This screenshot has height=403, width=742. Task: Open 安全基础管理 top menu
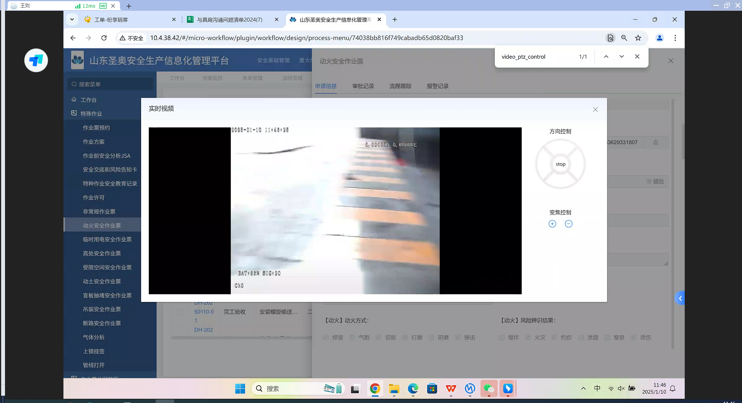click(273, 60)
